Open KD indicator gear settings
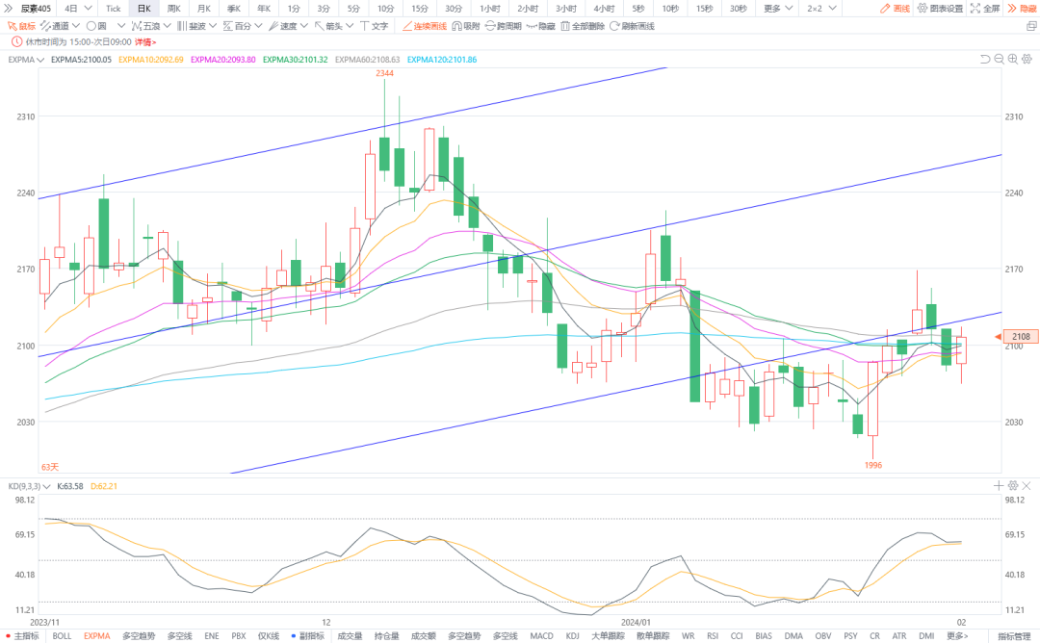1040x643 pixels. click(x=1013, y=486)
